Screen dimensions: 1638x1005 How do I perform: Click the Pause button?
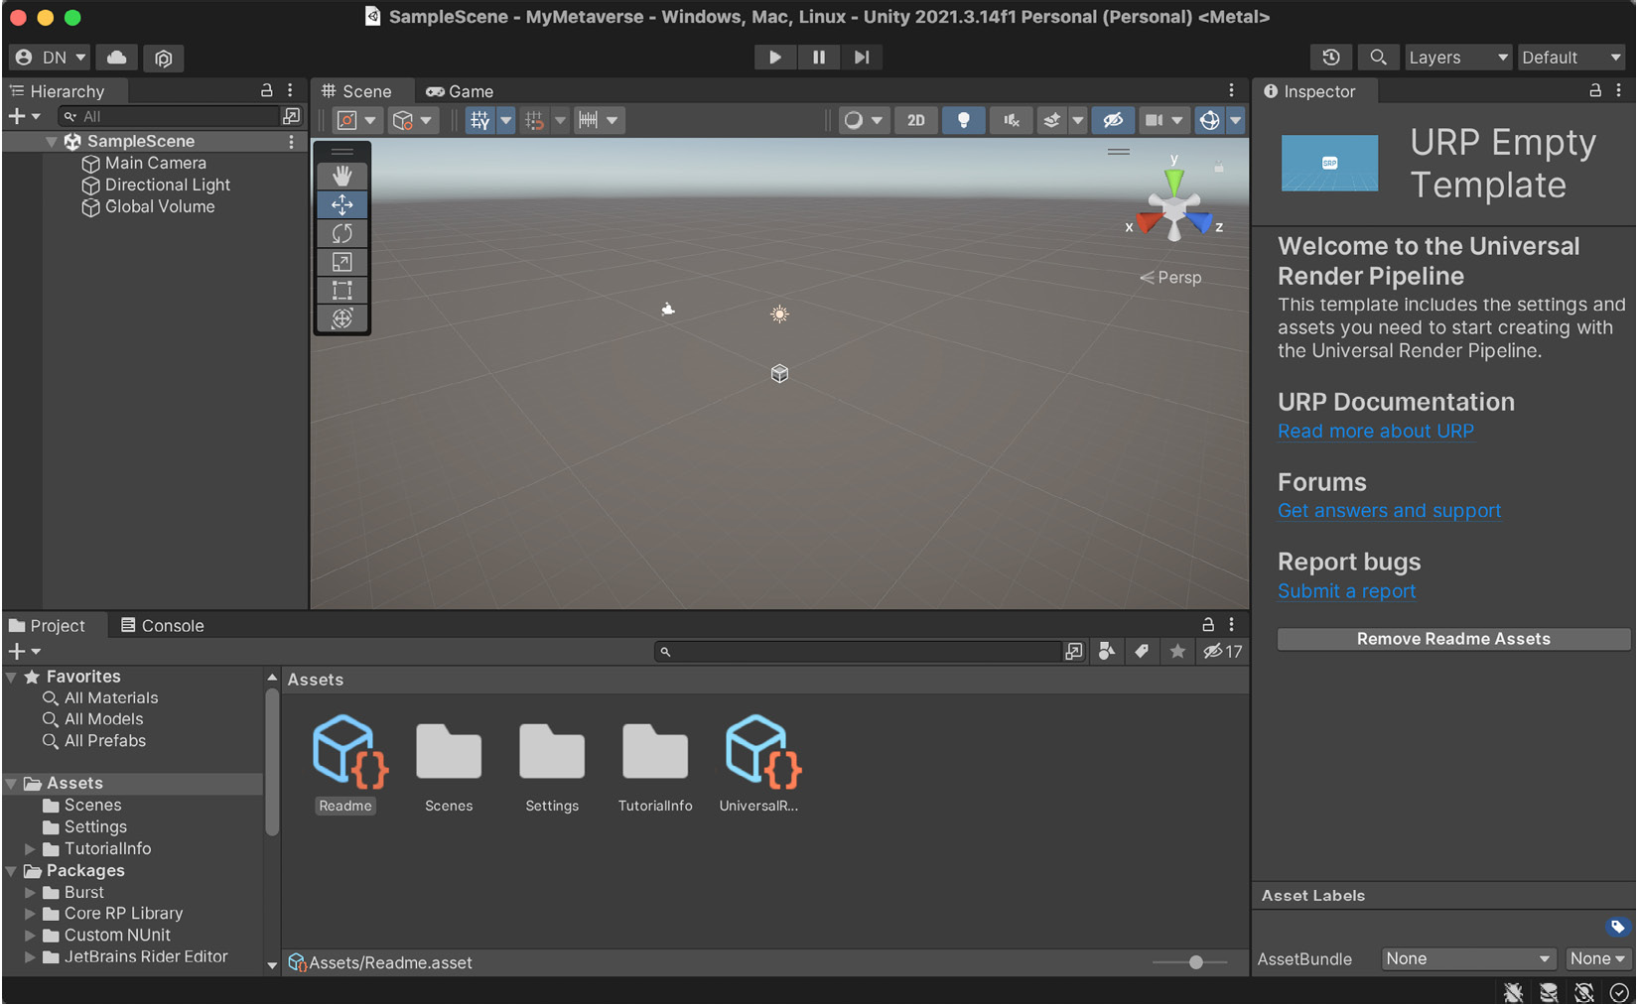pos(819,58)
